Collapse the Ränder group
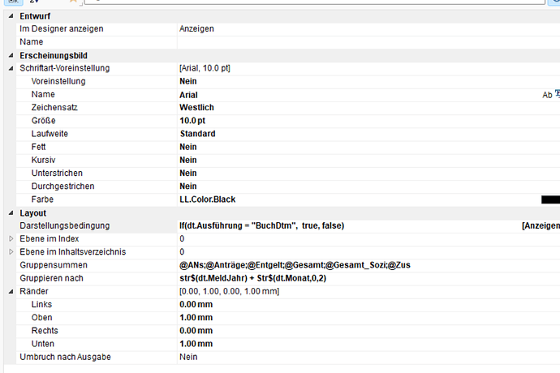 11,292
